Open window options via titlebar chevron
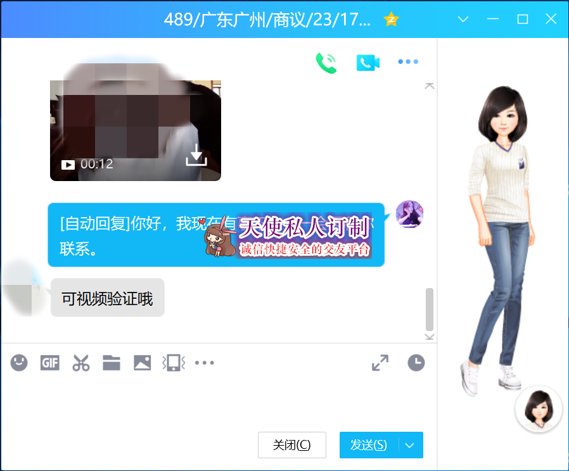 (463, 19)
